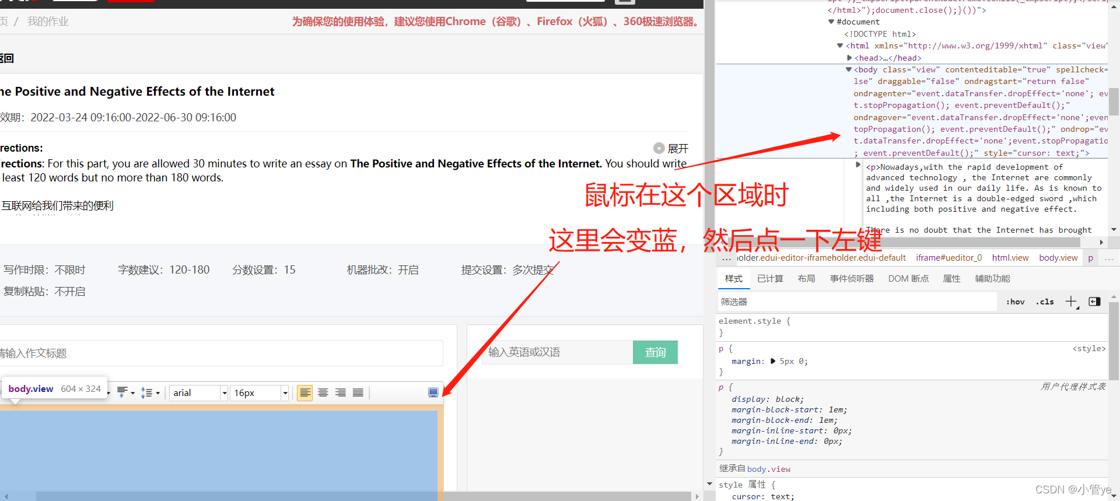Screen dimensions: 1120x501
Task: Expand the margin shorthand triangle
Action: click(773, 361)
